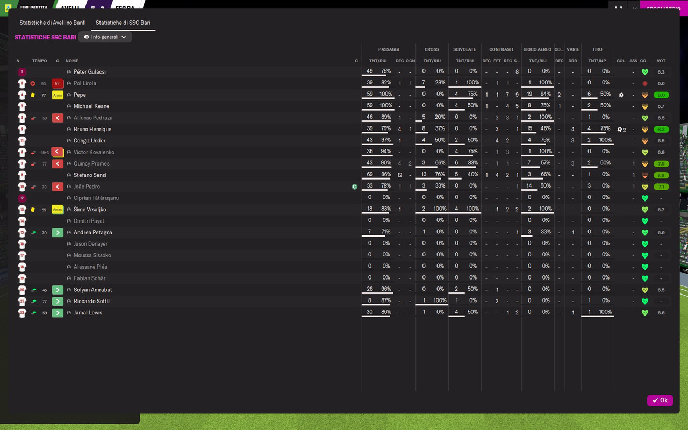The width and height of the screenshot is (688, 430).
Task: Open player profile for Riccardo Sottil
Action: point(91,302)
